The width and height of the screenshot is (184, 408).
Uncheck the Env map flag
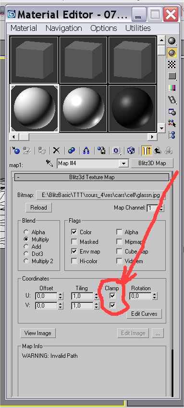pos(74,252)
